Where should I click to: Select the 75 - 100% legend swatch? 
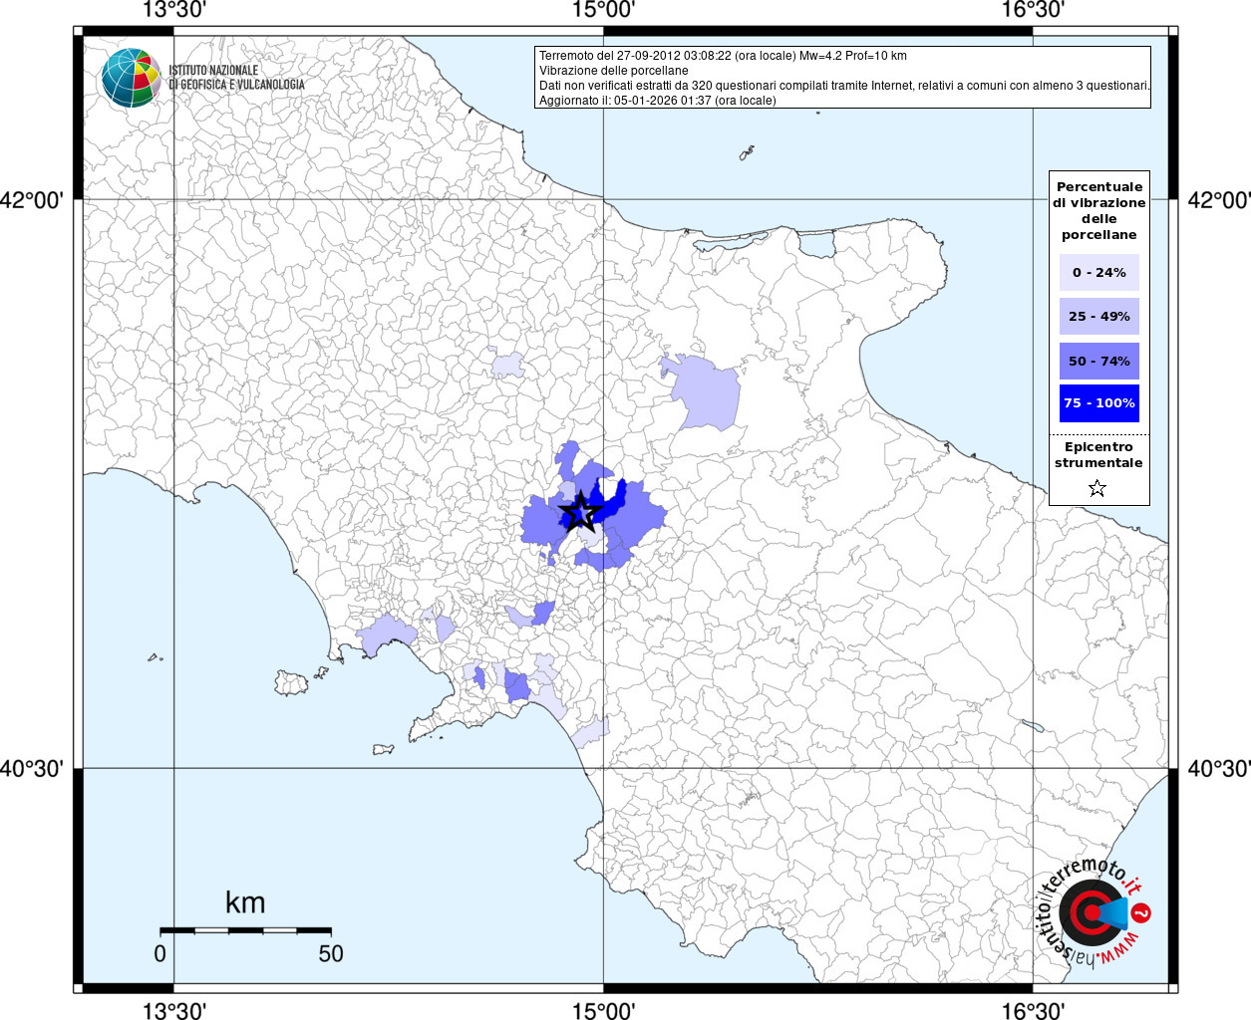(1098, 403)
